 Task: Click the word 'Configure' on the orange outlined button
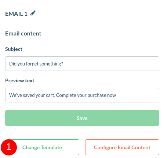coord(105,147)
